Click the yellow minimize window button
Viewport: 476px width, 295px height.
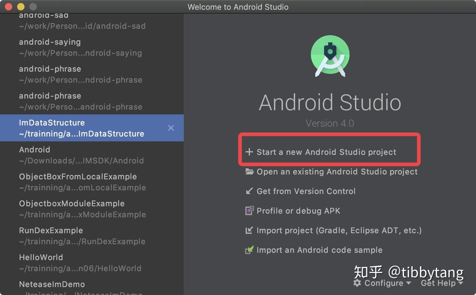pos(21,6)
